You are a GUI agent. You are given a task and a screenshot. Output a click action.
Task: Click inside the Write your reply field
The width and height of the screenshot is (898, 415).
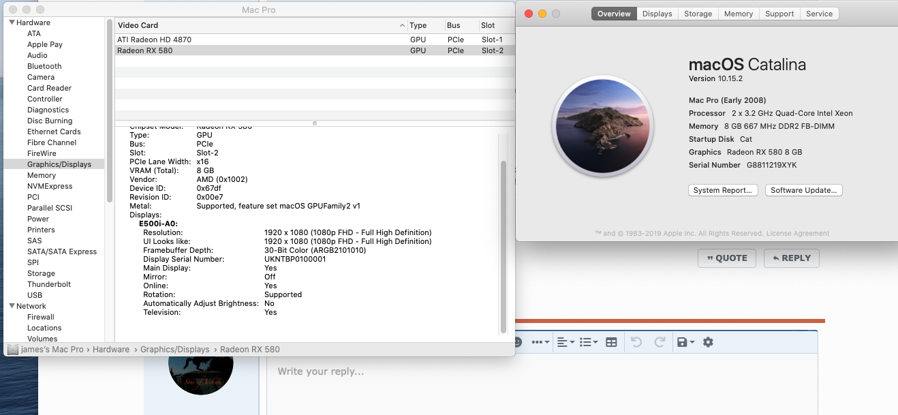[542, 384]
